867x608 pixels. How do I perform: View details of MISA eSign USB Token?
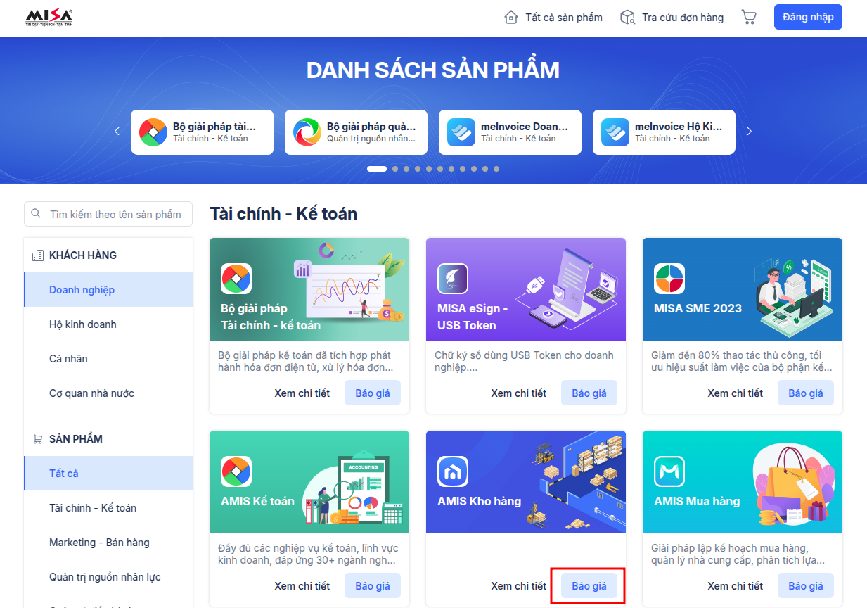click(x=518, y=393)
